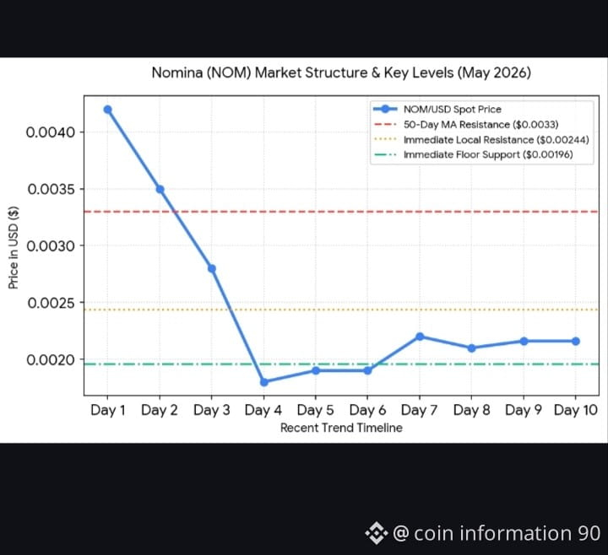Click the green dash-dot legend line sample

[x=385, y=154]
